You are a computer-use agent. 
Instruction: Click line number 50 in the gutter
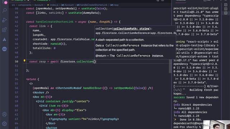(17, 62)
